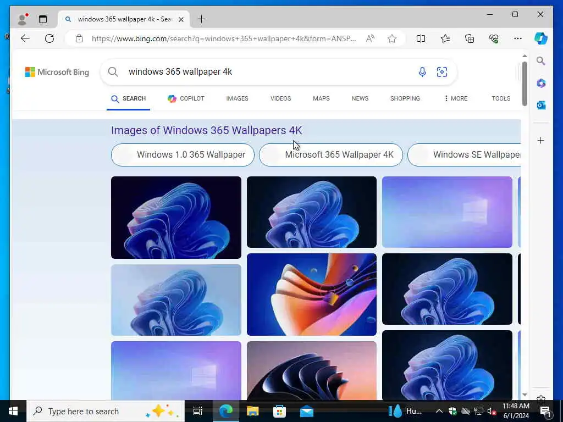Expand the MORE dropdown menu
Screen dimensions: 563x422
(456, 99)
